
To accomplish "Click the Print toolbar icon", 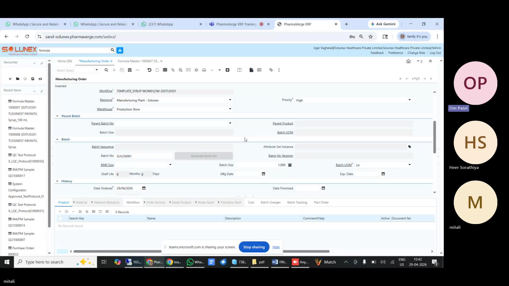I will tap(204, 70).
